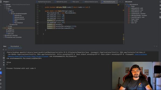Click the scroll-down arrow icon in Run console gutter
This screenshot has width=161, height=90.
(x=4, y=55)
